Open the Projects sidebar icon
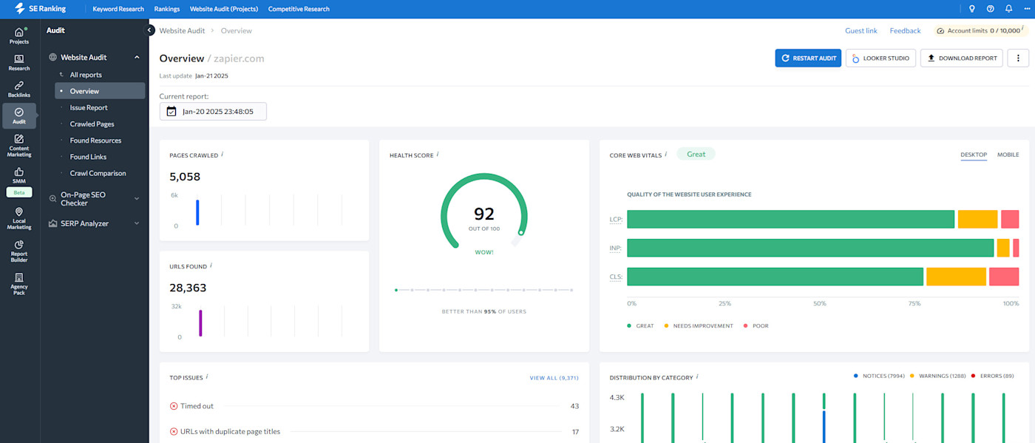The image size is (1035, 443). [19, 35]
